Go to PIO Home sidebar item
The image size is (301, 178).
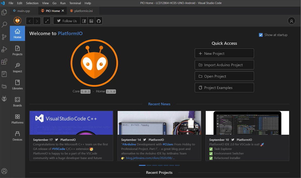18,33
